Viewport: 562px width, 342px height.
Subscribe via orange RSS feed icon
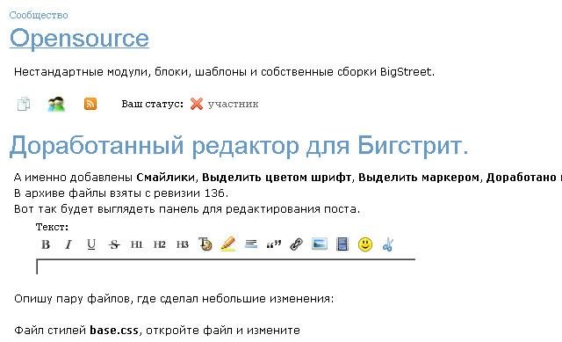click(90, 104)
